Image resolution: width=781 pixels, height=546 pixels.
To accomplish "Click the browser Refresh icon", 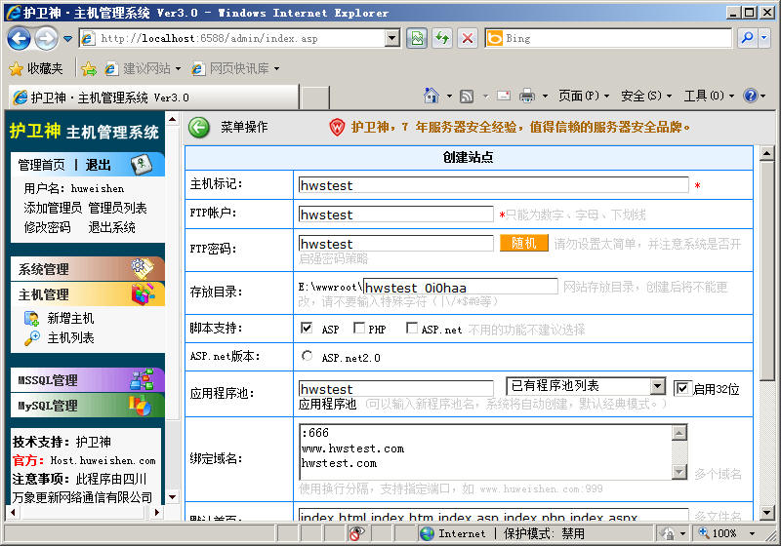I will point(442,38).
